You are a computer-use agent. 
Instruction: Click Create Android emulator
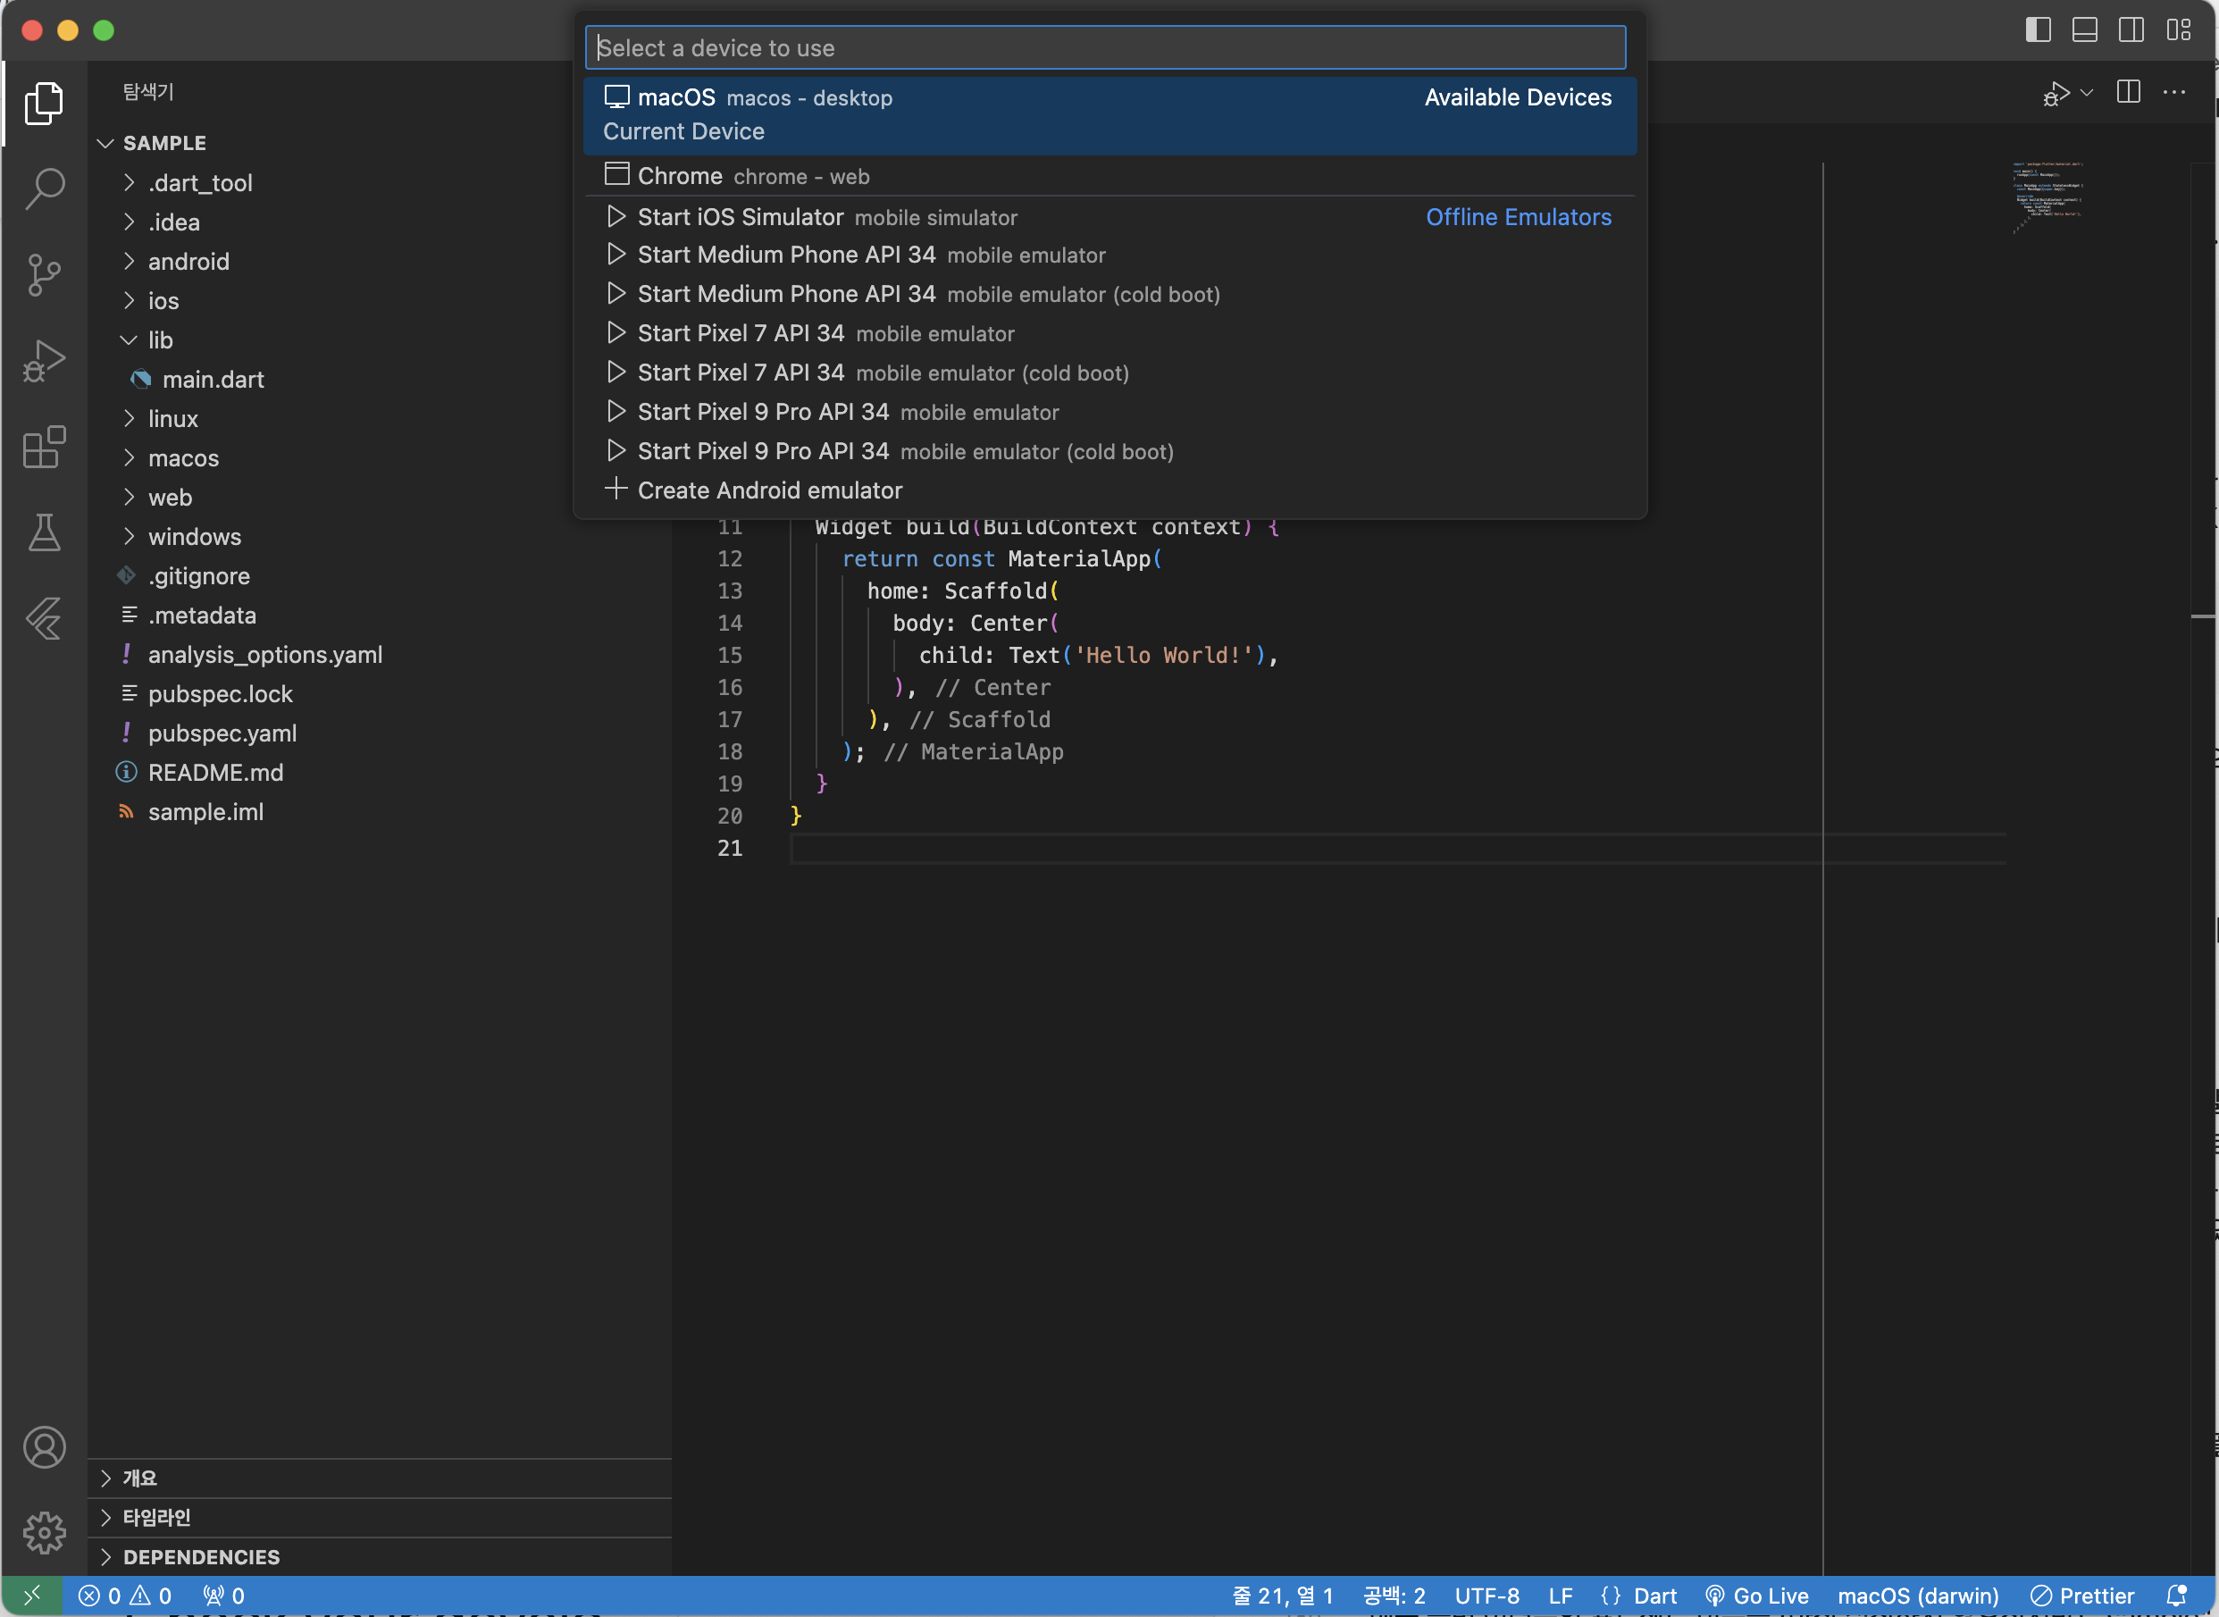[x=768, y=490]
